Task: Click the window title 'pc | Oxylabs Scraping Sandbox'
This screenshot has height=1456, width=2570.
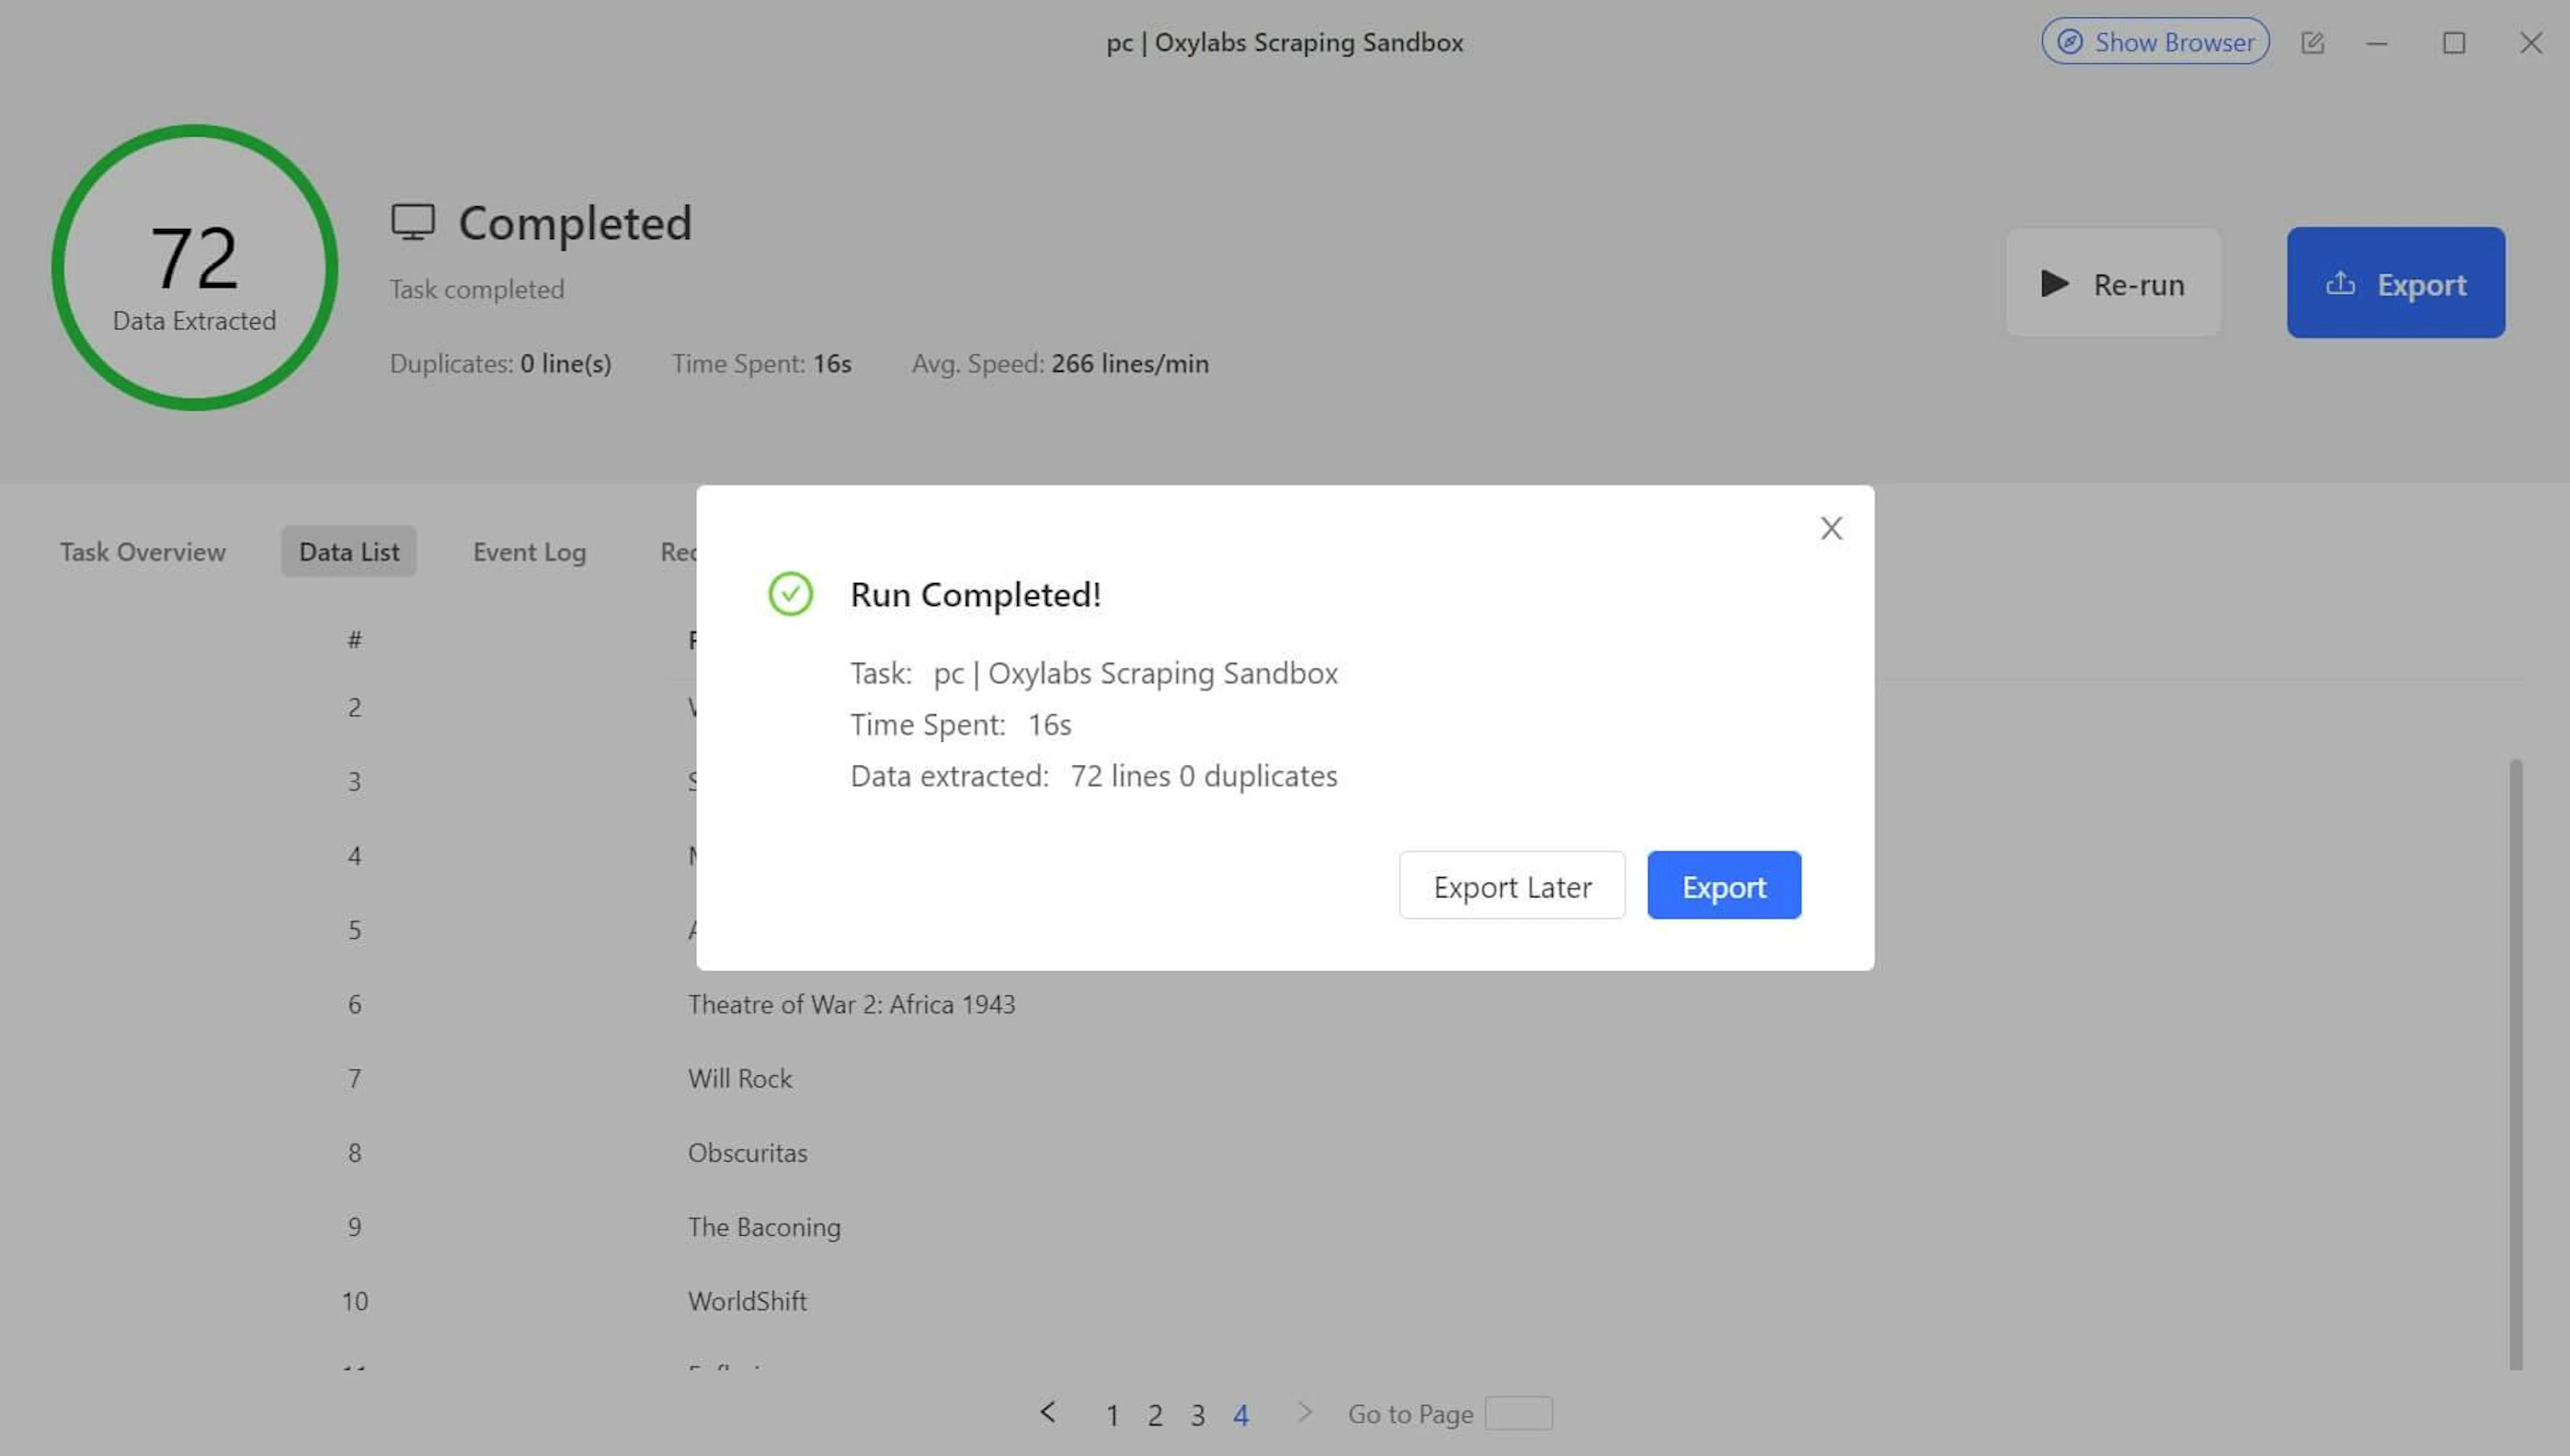Action: click(x=1285, y=43)
